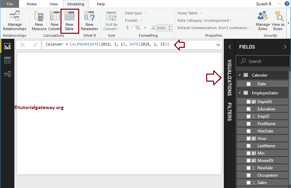
Task: Increase decimal places stepper up
Action: point(169,26)
